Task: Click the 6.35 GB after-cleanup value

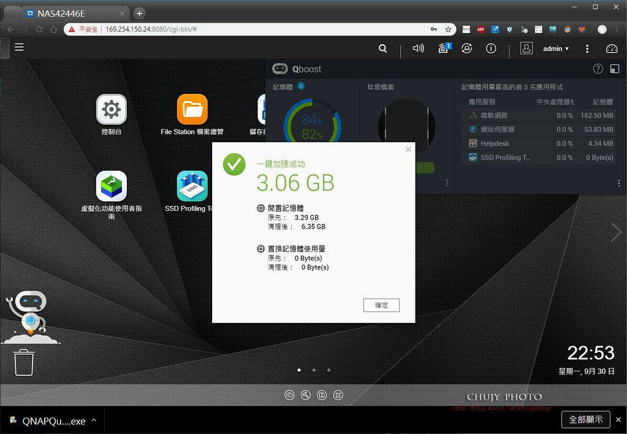Action: click(x=314, y=226)
